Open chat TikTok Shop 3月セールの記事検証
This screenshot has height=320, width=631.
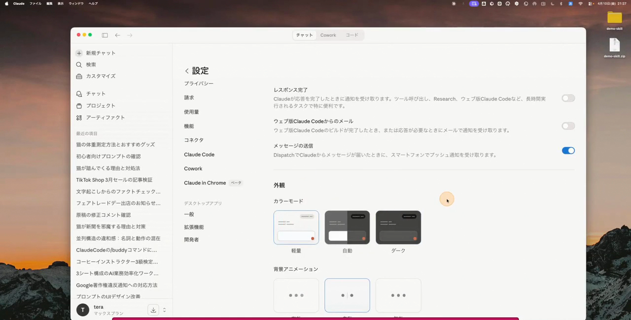114,180
